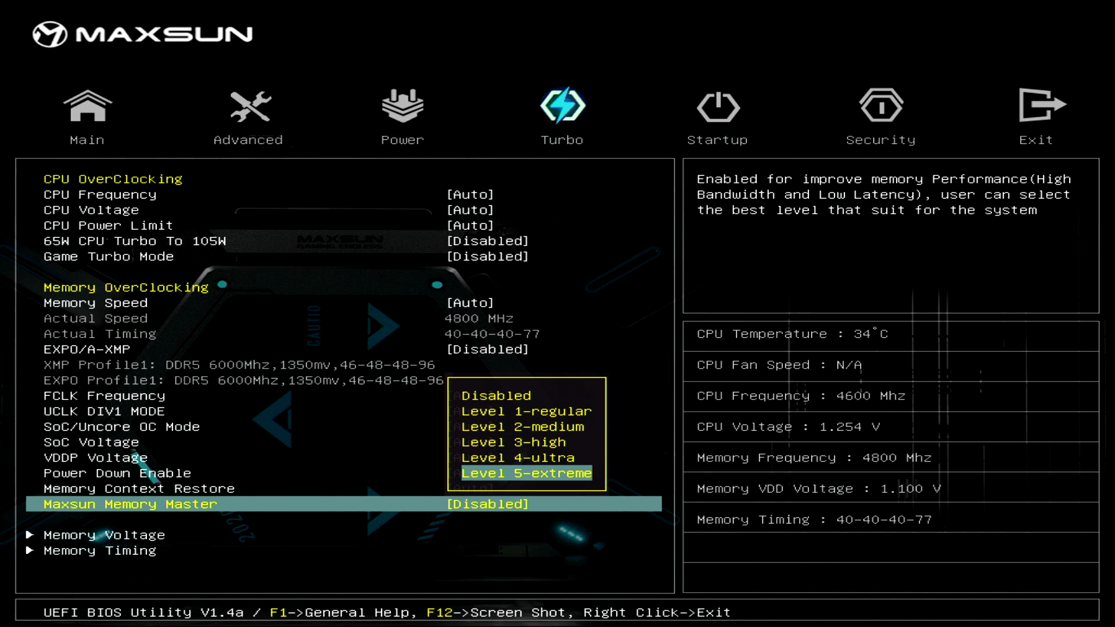Open the CPU Frequency Auto dropdown
This screenshot has height=627, width=1115.
pos(470,195)
